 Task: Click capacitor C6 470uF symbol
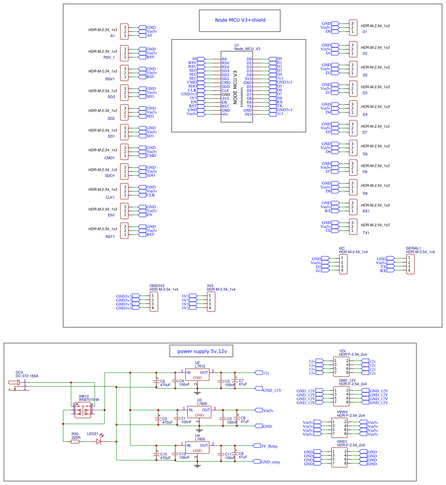[x=156, y=382]
